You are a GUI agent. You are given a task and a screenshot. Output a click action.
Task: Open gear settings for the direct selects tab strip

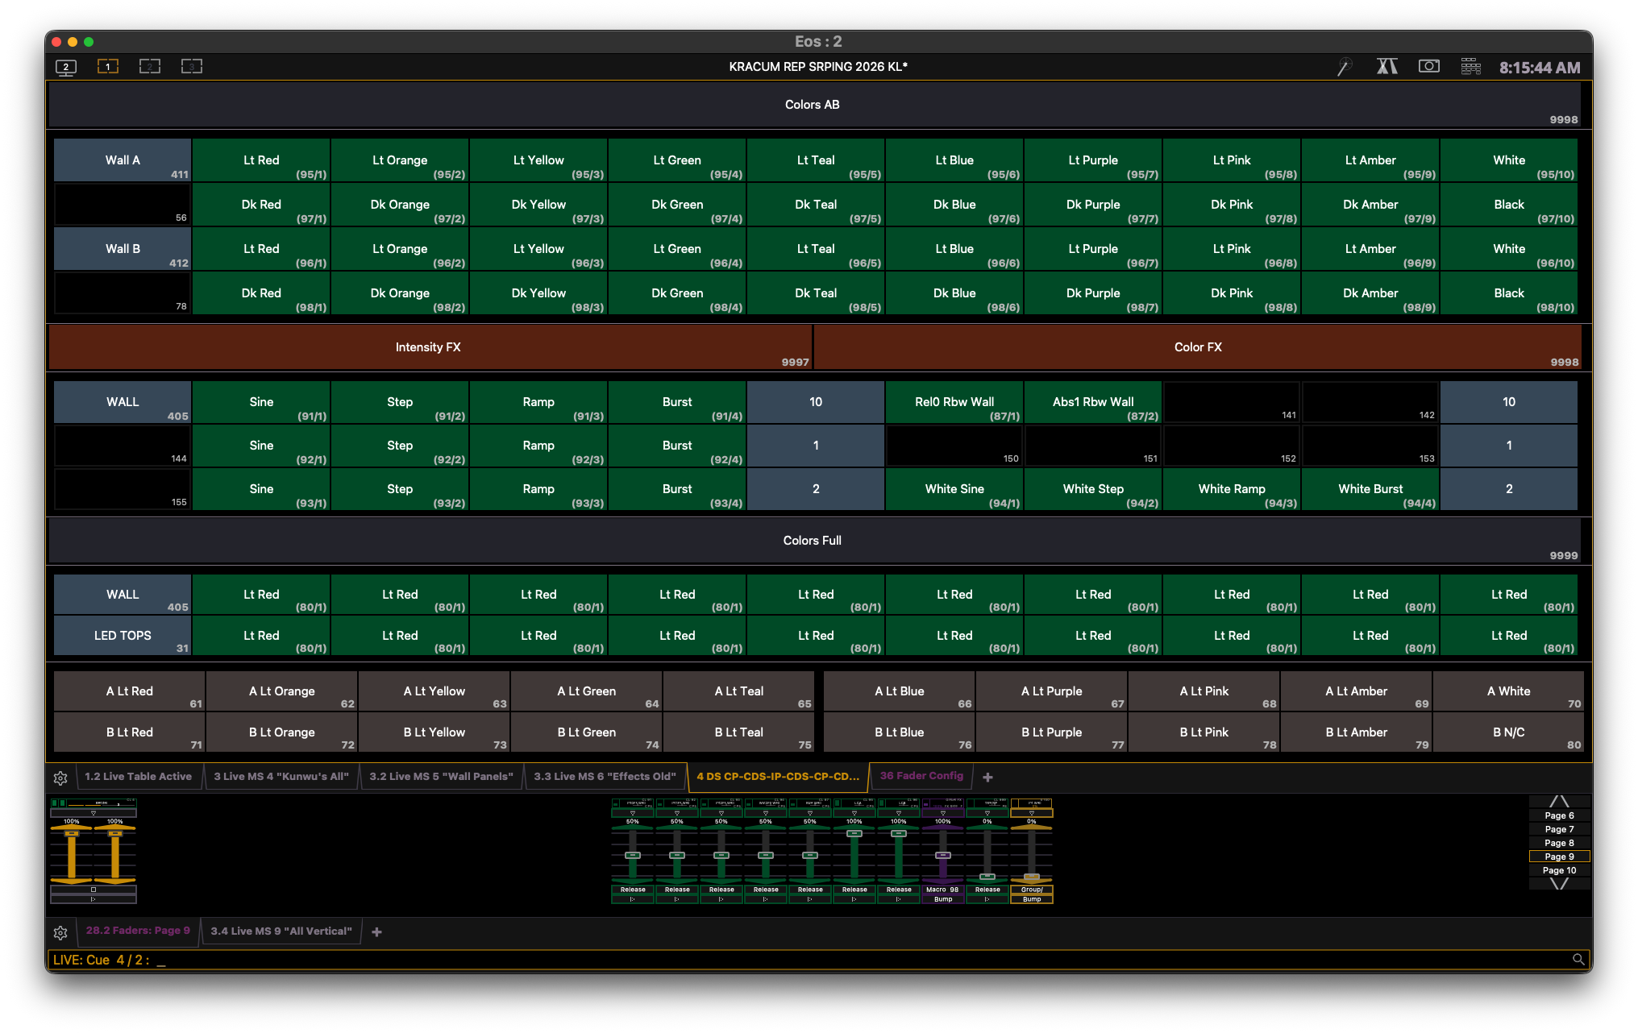point(60,778)
